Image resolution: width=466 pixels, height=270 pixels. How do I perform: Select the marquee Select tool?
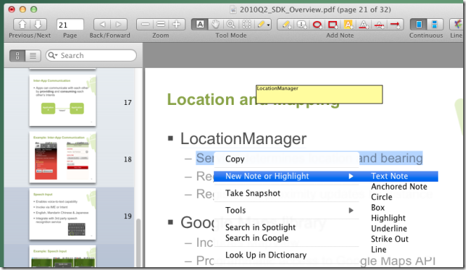pyautogui.click(x=246, y=24)
